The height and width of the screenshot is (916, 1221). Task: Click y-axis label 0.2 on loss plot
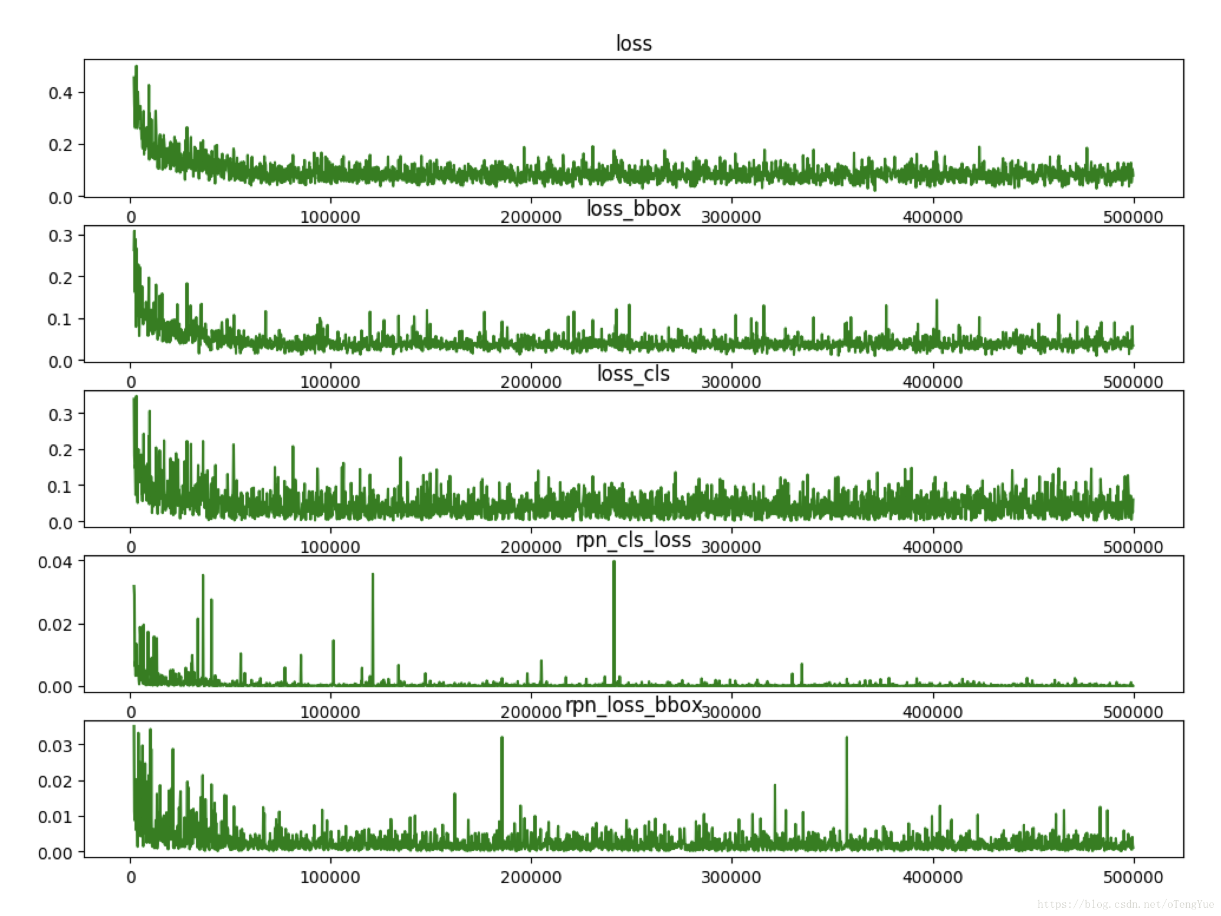[61, 145]
